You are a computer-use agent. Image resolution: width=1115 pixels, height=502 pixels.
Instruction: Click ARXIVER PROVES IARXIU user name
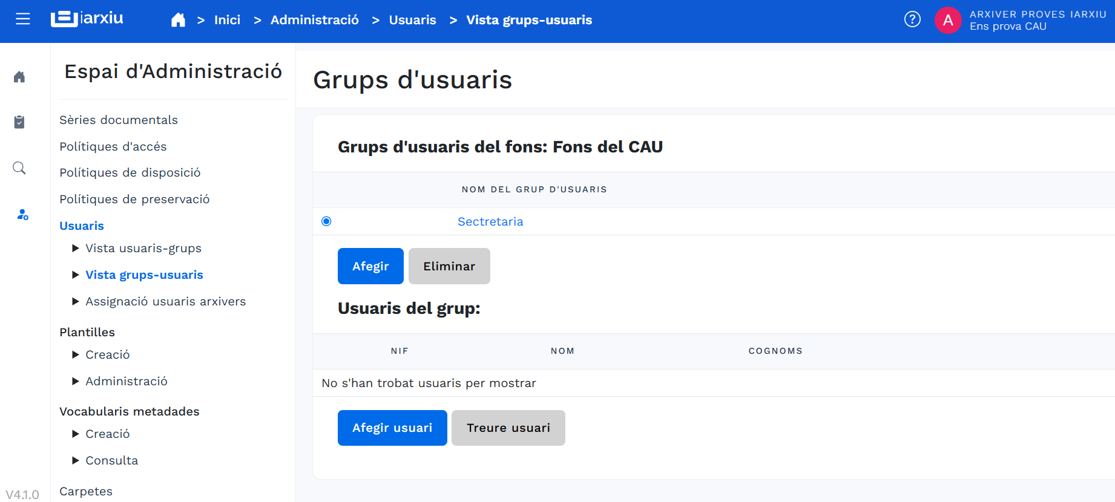click(x=1038, y=14)
